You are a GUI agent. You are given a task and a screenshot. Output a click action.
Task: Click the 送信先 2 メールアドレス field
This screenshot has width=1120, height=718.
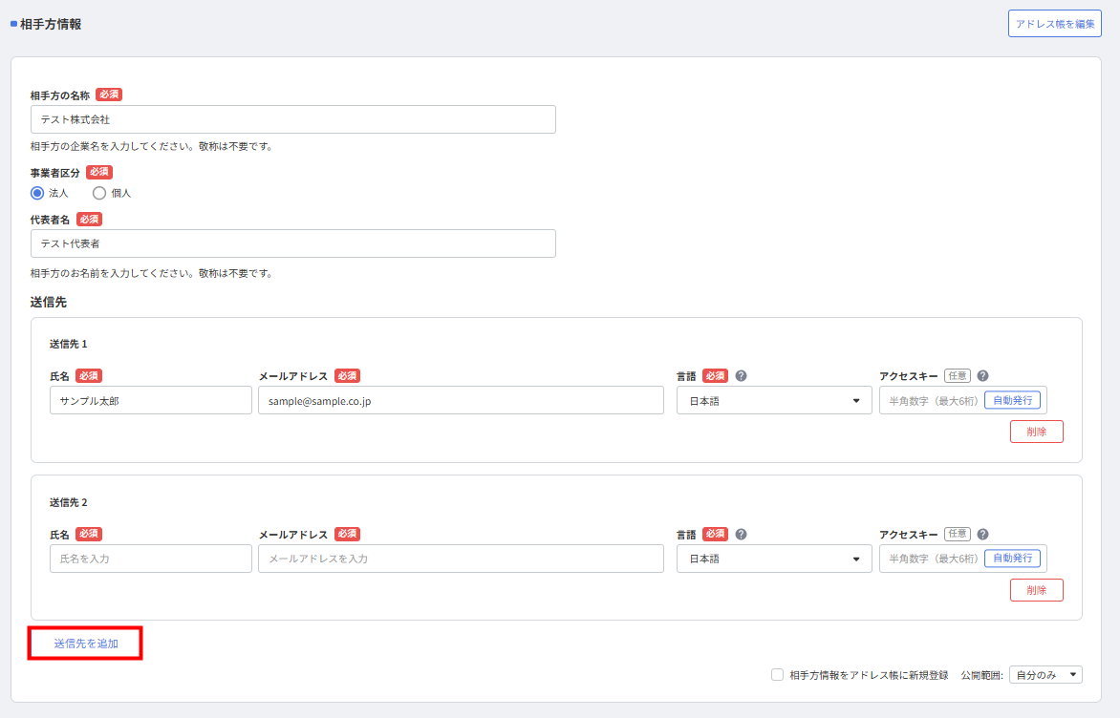tap(461, 560)
